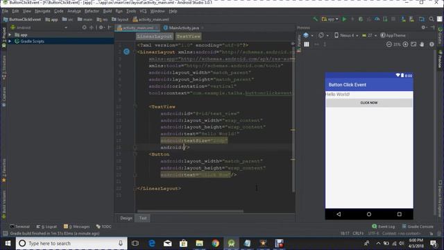Open File Explorer from the taskbar
444x250 pixels.
tap(199, 243)
